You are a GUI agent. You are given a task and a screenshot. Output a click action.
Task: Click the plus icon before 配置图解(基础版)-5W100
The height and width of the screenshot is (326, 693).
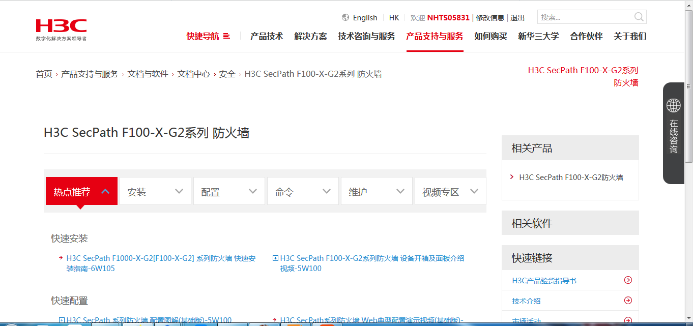click(x=62, y=320)
